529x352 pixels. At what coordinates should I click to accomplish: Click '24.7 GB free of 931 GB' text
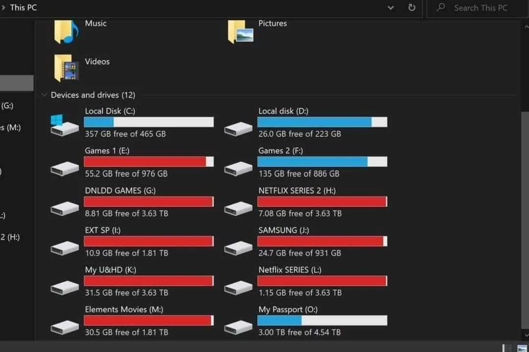tap(300, 253)
